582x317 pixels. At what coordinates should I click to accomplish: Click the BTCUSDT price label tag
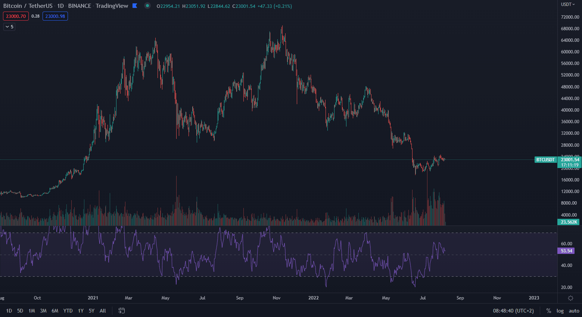click(545, 160)
